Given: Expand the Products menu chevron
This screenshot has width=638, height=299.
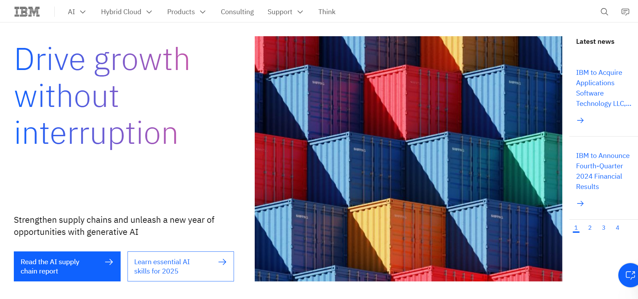Looking at the screenshot, I should point(203,12).
